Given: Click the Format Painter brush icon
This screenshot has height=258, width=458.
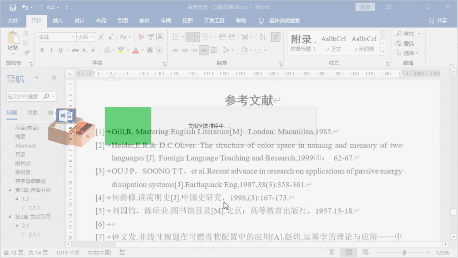Looking at the screenshot, I should [x=26, y=52].
